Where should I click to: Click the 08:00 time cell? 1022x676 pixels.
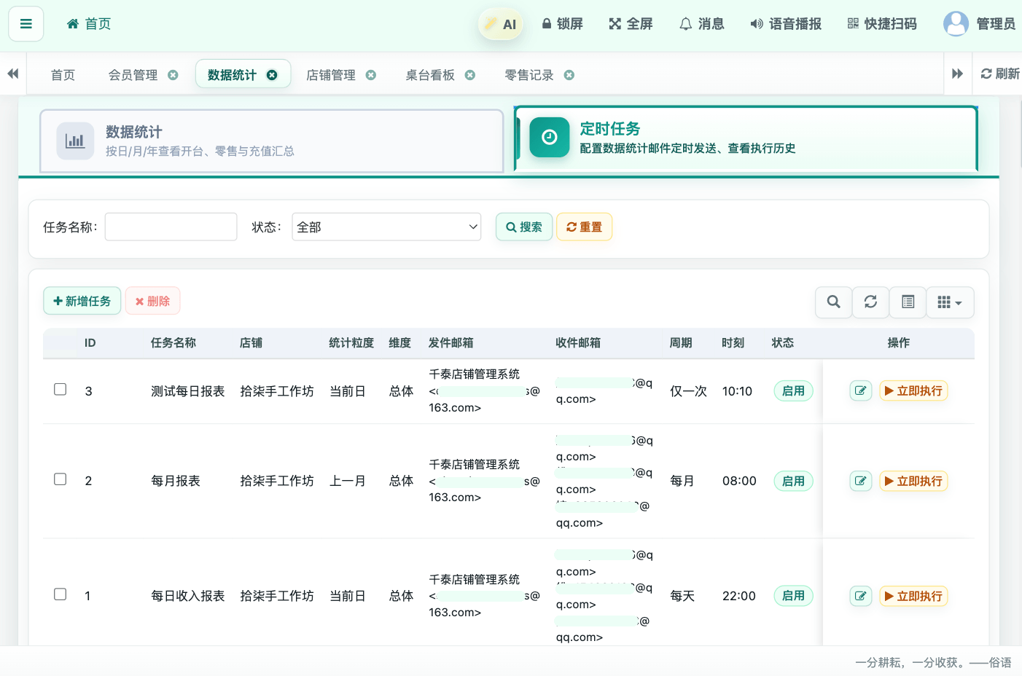739,481
